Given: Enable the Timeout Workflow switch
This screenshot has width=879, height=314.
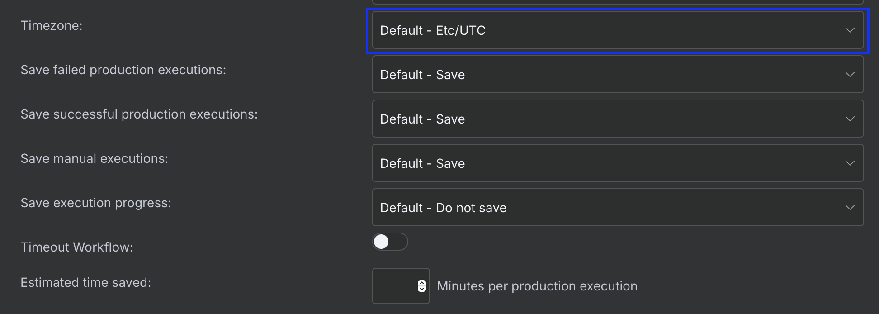Looking at the screenshot, I should (x=390, y=242).
